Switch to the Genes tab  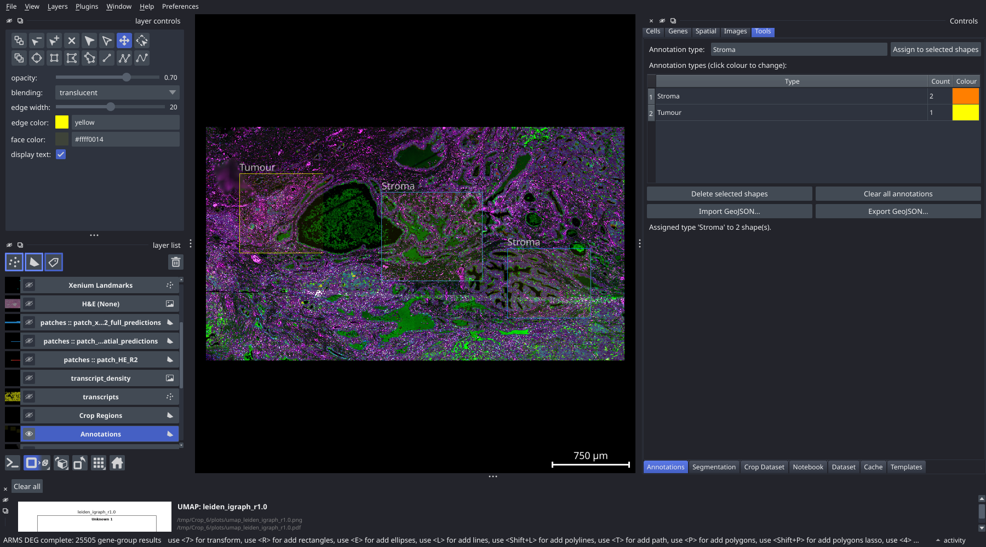tap(678, 31)
